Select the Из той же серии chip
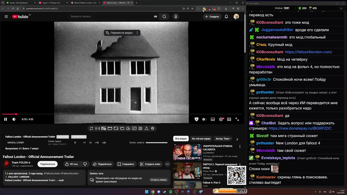 pyautogui.click(x=201, y=139)
